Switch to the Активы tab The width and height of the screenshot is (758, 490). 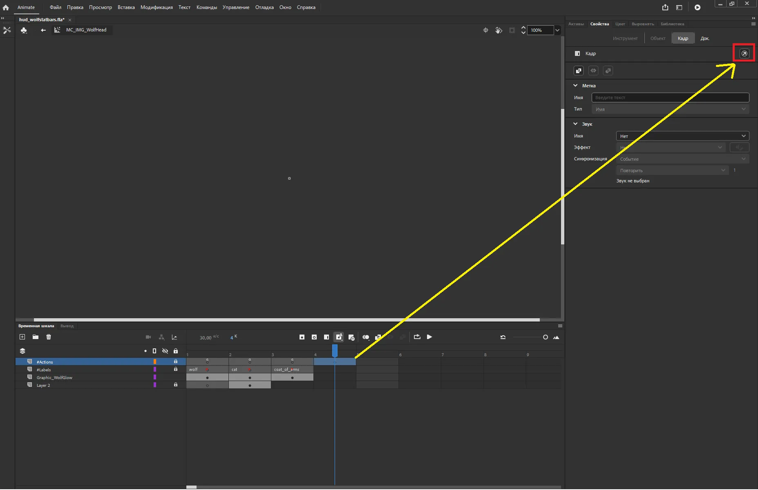click(x=576, y=24)
